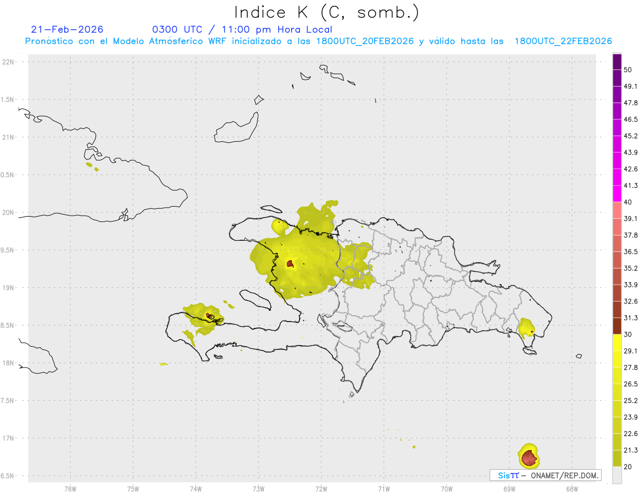
Task: Click the "19N" latitude label
Action: (x=8, y=287)
